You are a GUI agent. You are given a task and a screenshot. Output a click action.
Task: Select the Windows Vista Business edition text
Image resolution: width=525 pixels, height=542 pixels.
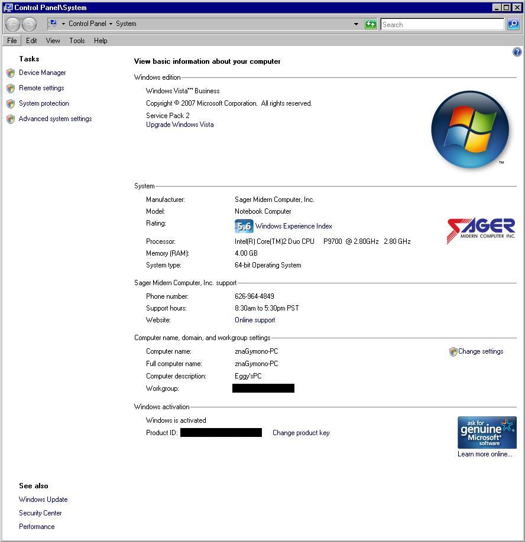coord(183,92)
